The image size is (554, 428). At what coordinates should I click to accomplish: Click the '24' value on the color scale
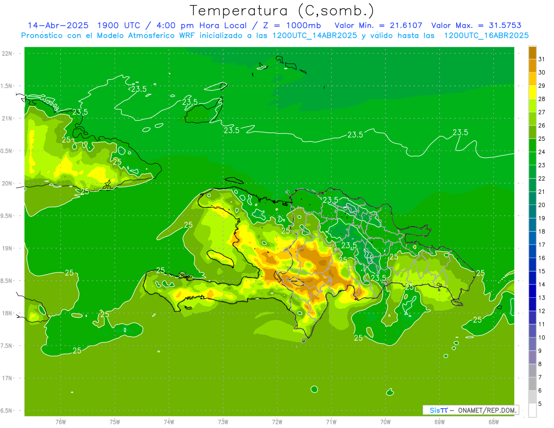click(542, 151)
